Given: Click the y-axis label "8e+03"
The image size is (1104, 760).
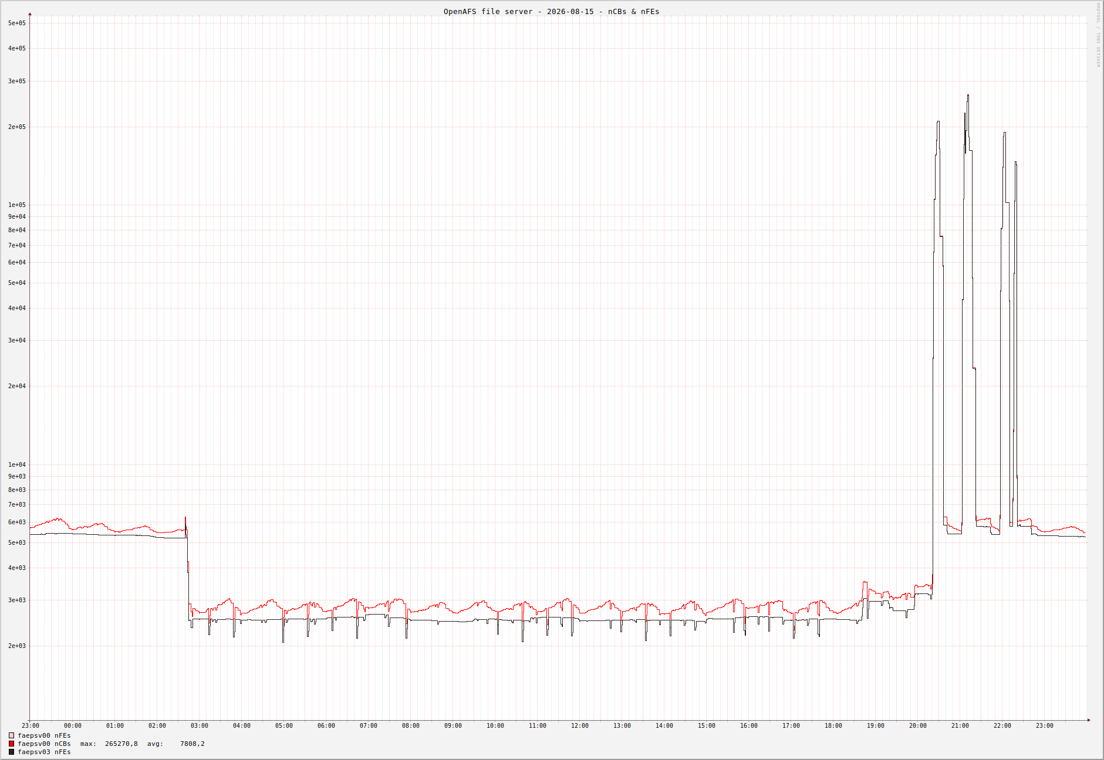Looking at the screenshot, I should tap(17, 490).
